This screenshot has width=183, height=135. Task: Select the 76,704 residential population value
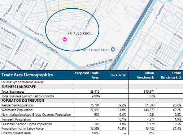[x=95, y=105]
